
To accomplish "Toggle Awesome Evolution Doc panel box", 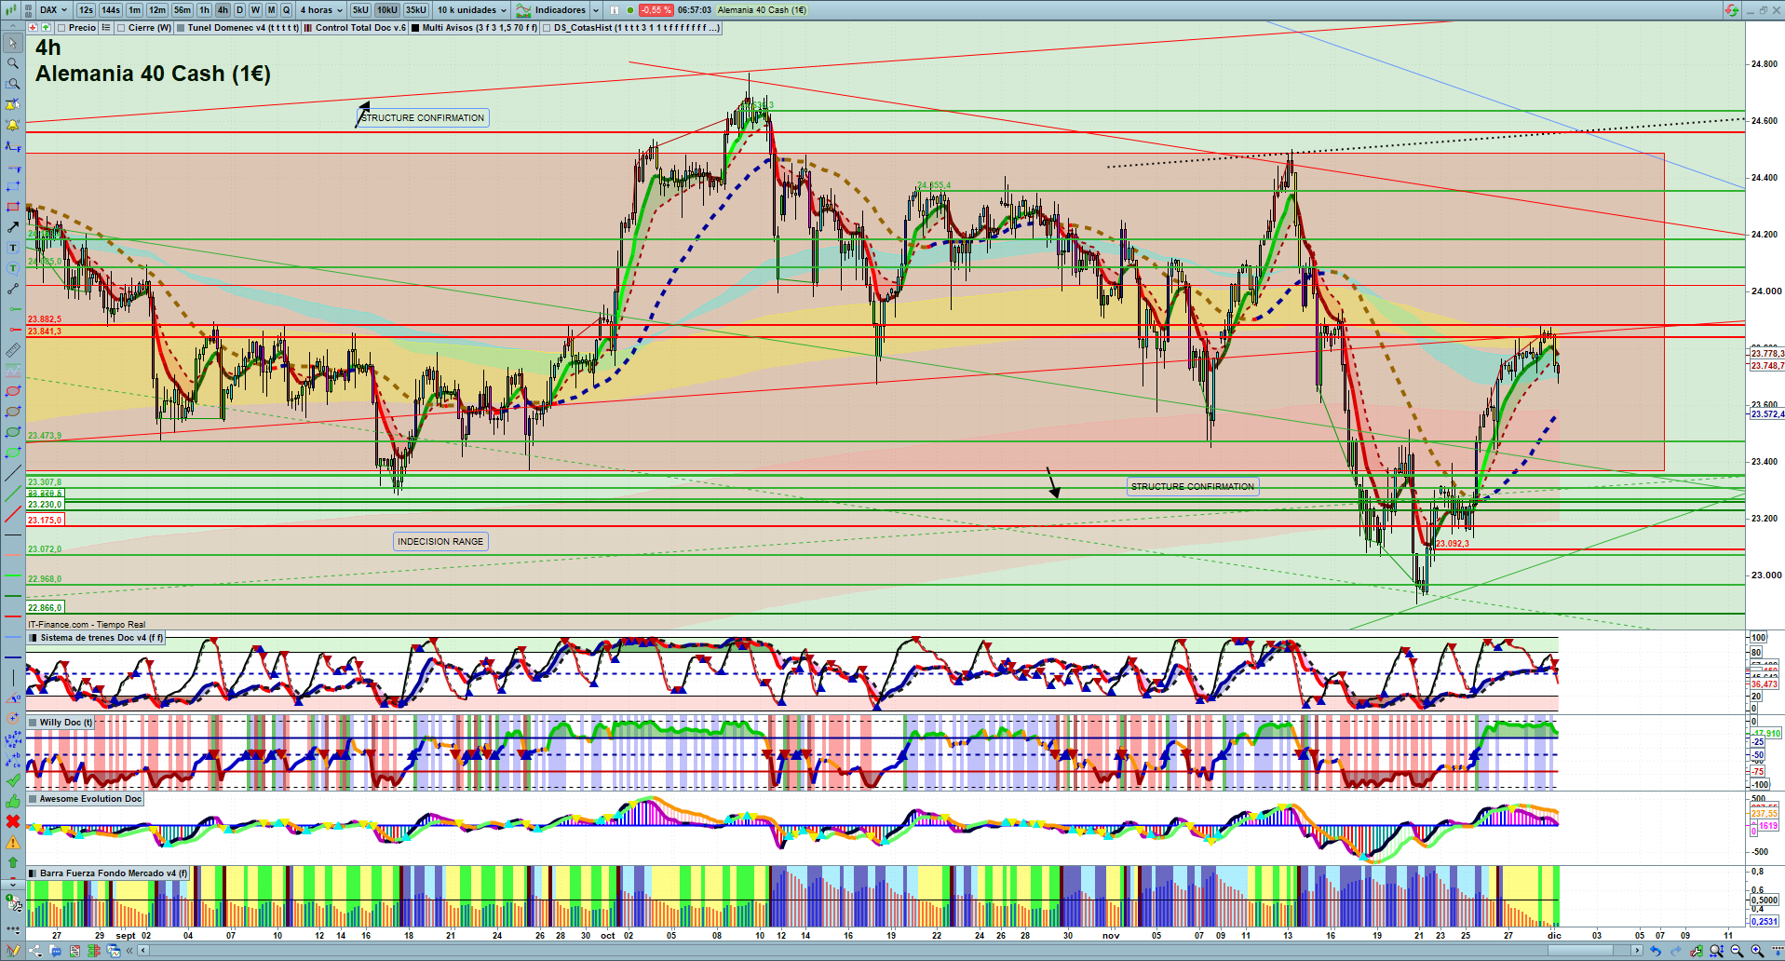I will click(33, 799).
